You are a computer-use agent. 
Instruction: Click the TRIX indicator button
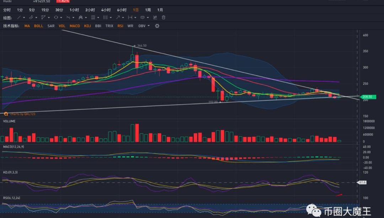click(x=109, y=26)
